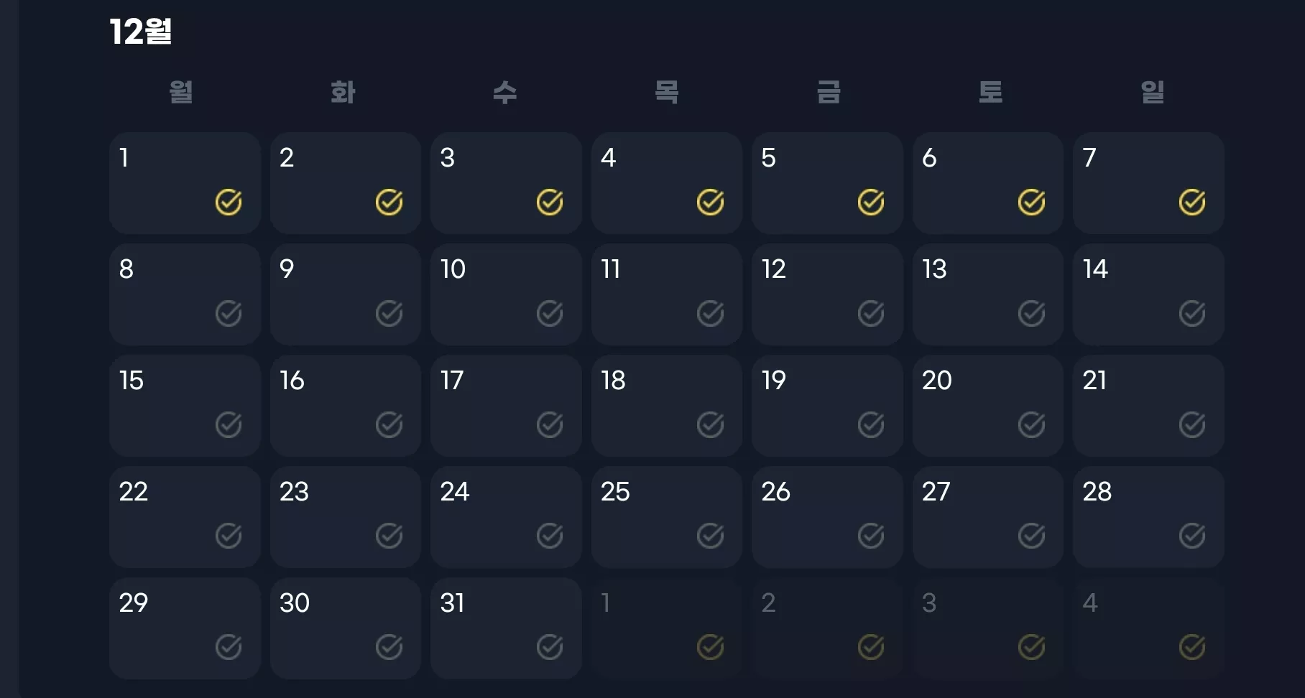This screenshot has width=1305, height=698.
Task: Click the gray check icon on December 14
Action: point(1191,314)
